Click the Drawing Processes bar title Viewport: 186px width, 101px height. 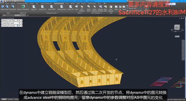[x=8, y=26]
